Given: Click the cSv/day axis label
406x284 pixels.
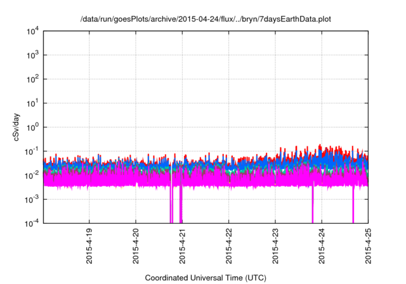Looking at the screenshot, I should 16,127.
